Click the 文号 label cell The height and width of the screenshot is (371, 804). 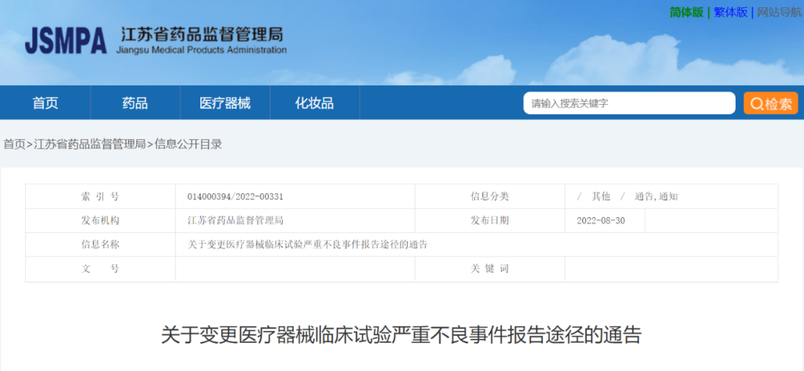[x=100, y=269]
